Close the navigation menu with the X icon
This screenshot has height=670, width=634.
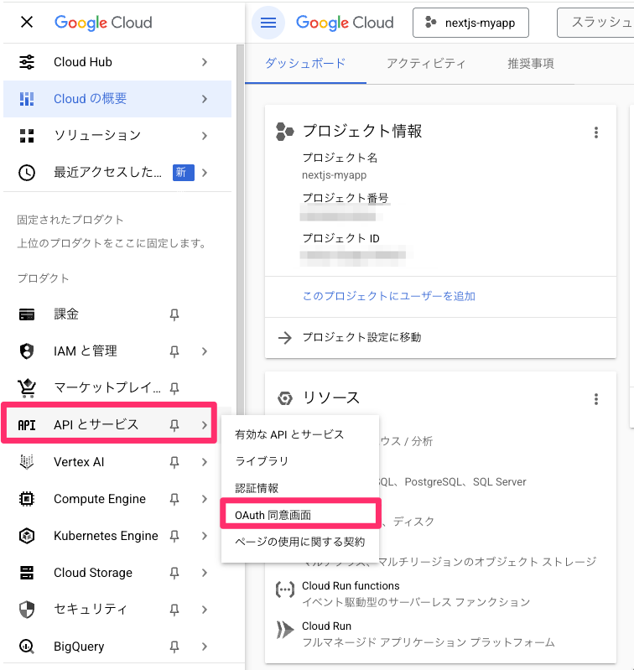[27, 22]
